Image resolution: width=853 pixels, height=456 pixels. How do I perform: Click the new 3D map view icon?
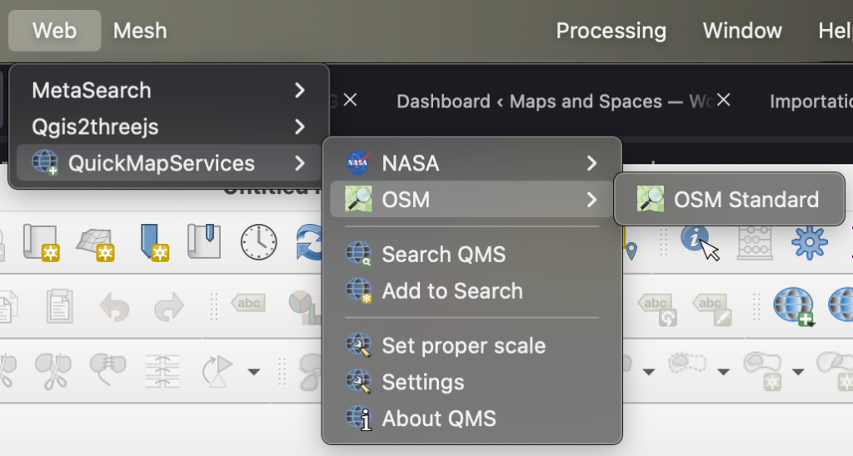pos(95,244)
